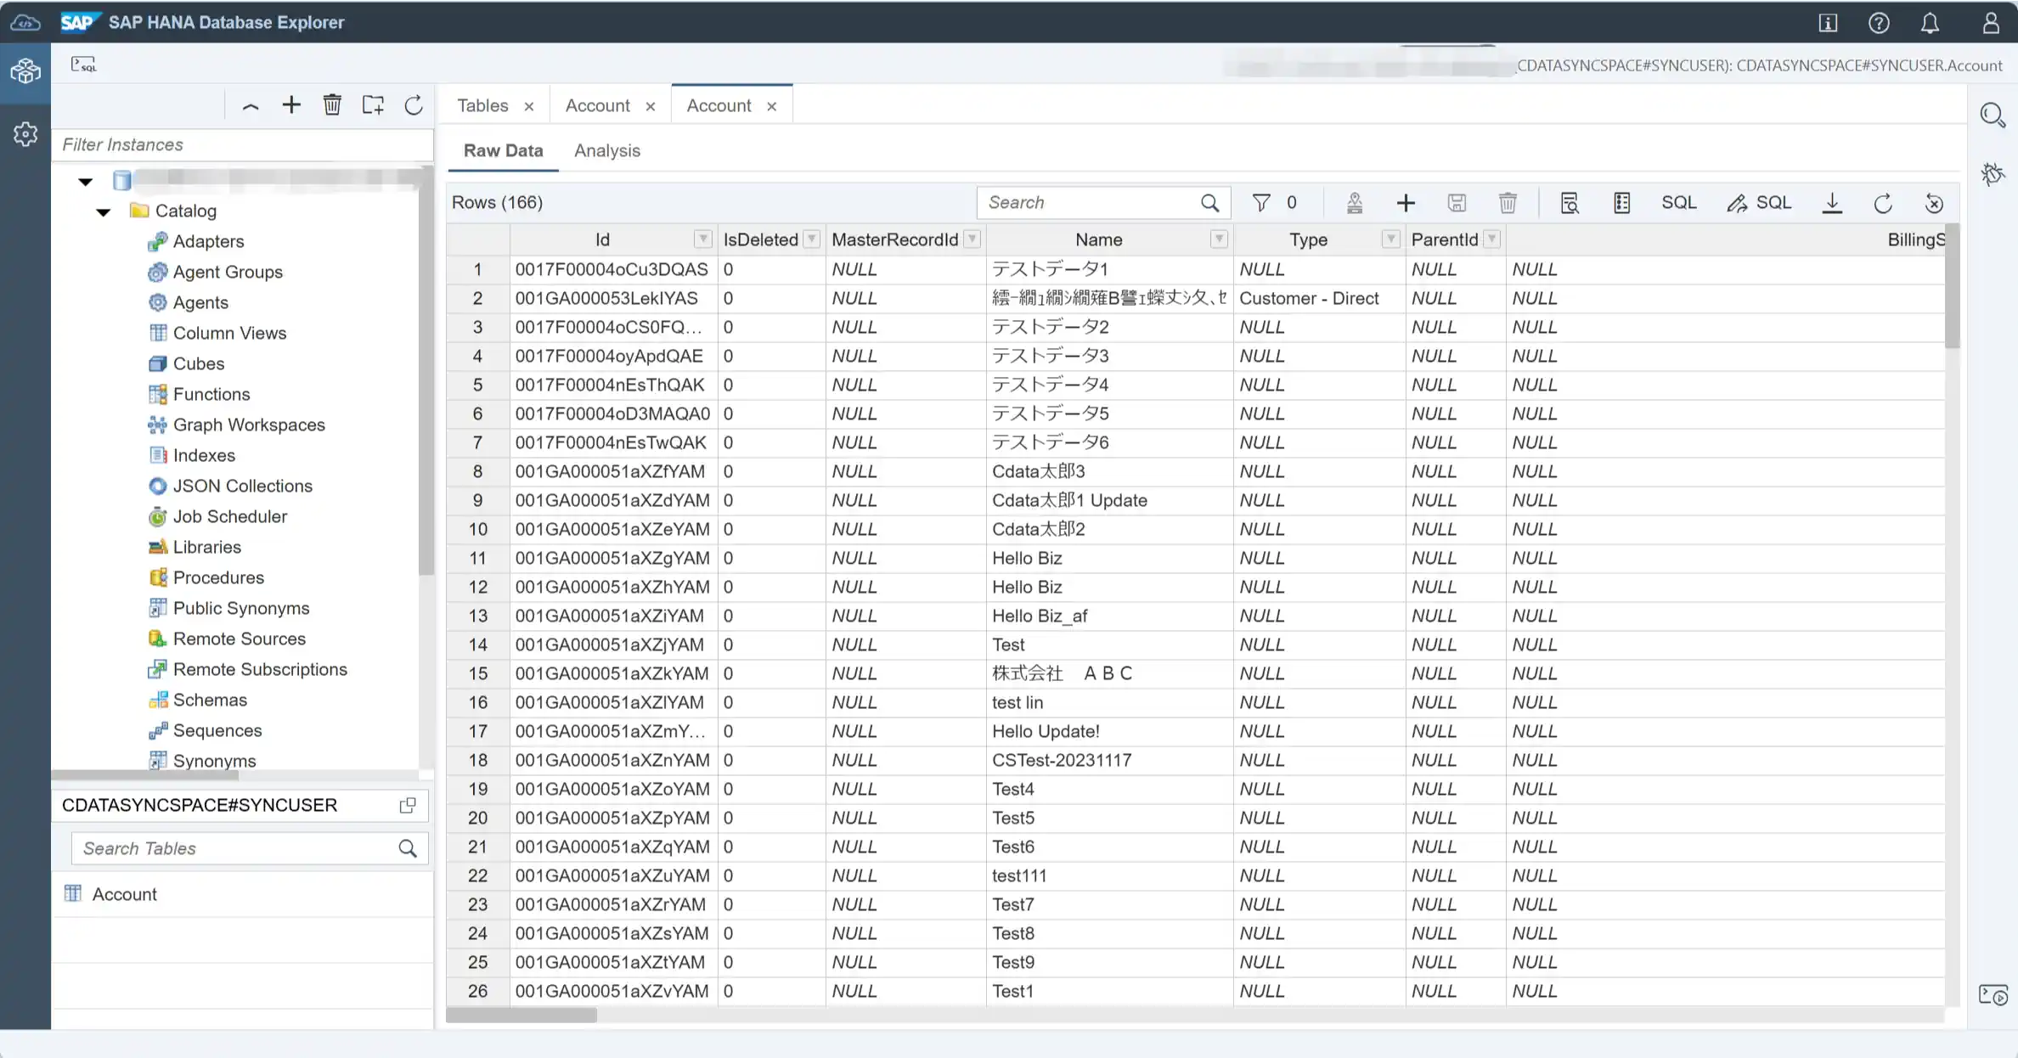Select the Account table in list
This screenshot has width=2018, height=1058.
[x=124, y=894]
